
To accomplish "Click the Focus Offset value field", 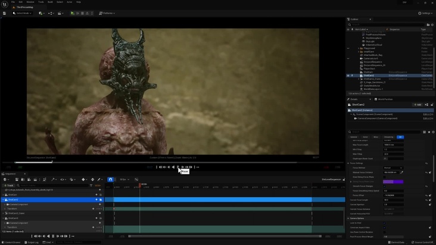I will (x=393, y=195).
